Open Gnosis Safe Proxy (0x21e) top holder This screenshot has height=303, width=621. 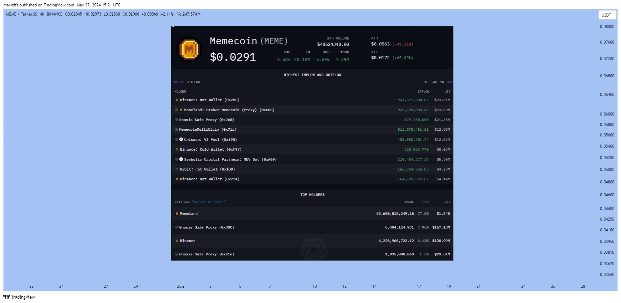pos(206,254)
